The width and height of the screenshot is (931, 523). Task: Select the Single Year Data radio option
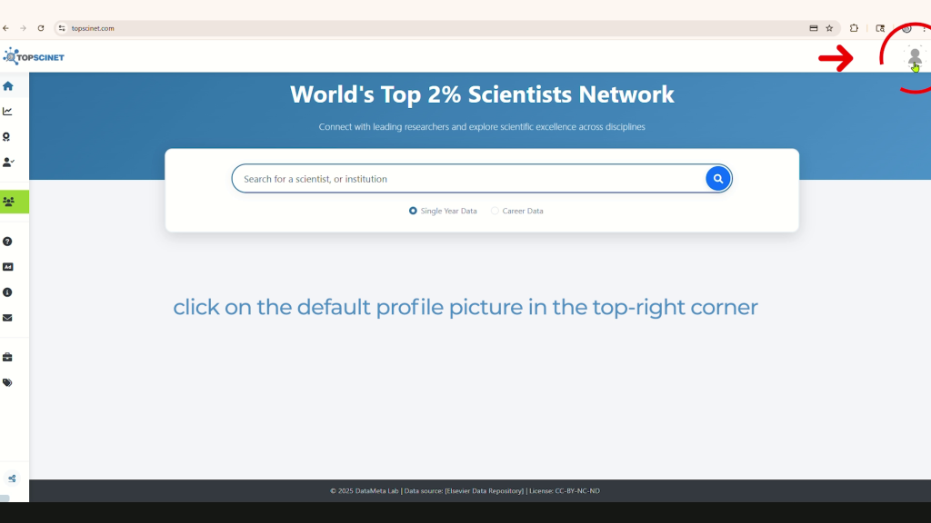[414, 211]
